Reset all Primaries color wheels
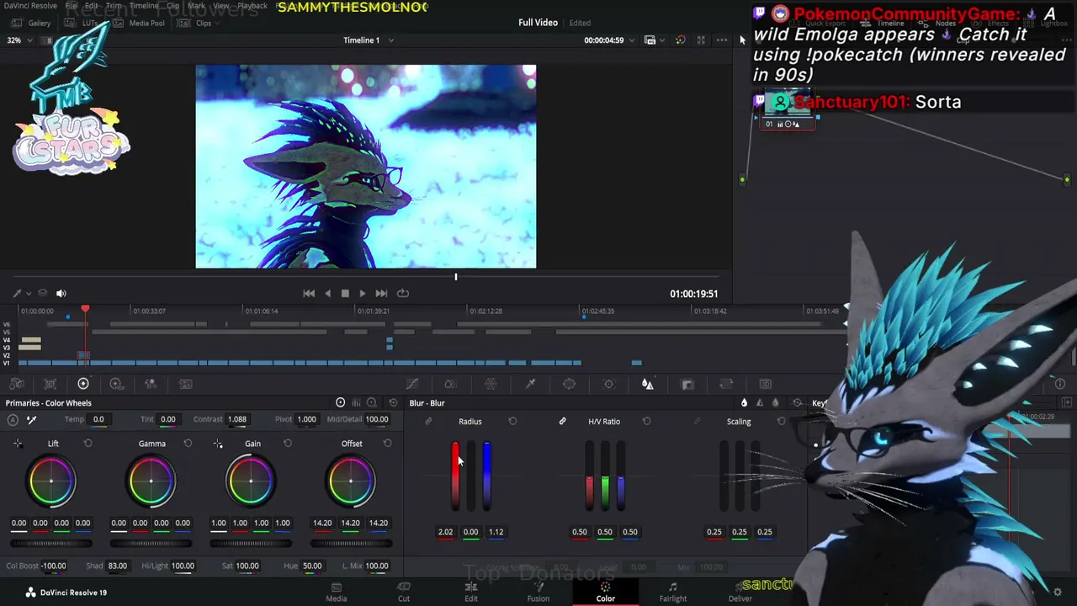This screenshot has height=606, width=1077. pyautogui.click(x=393, y=403)
